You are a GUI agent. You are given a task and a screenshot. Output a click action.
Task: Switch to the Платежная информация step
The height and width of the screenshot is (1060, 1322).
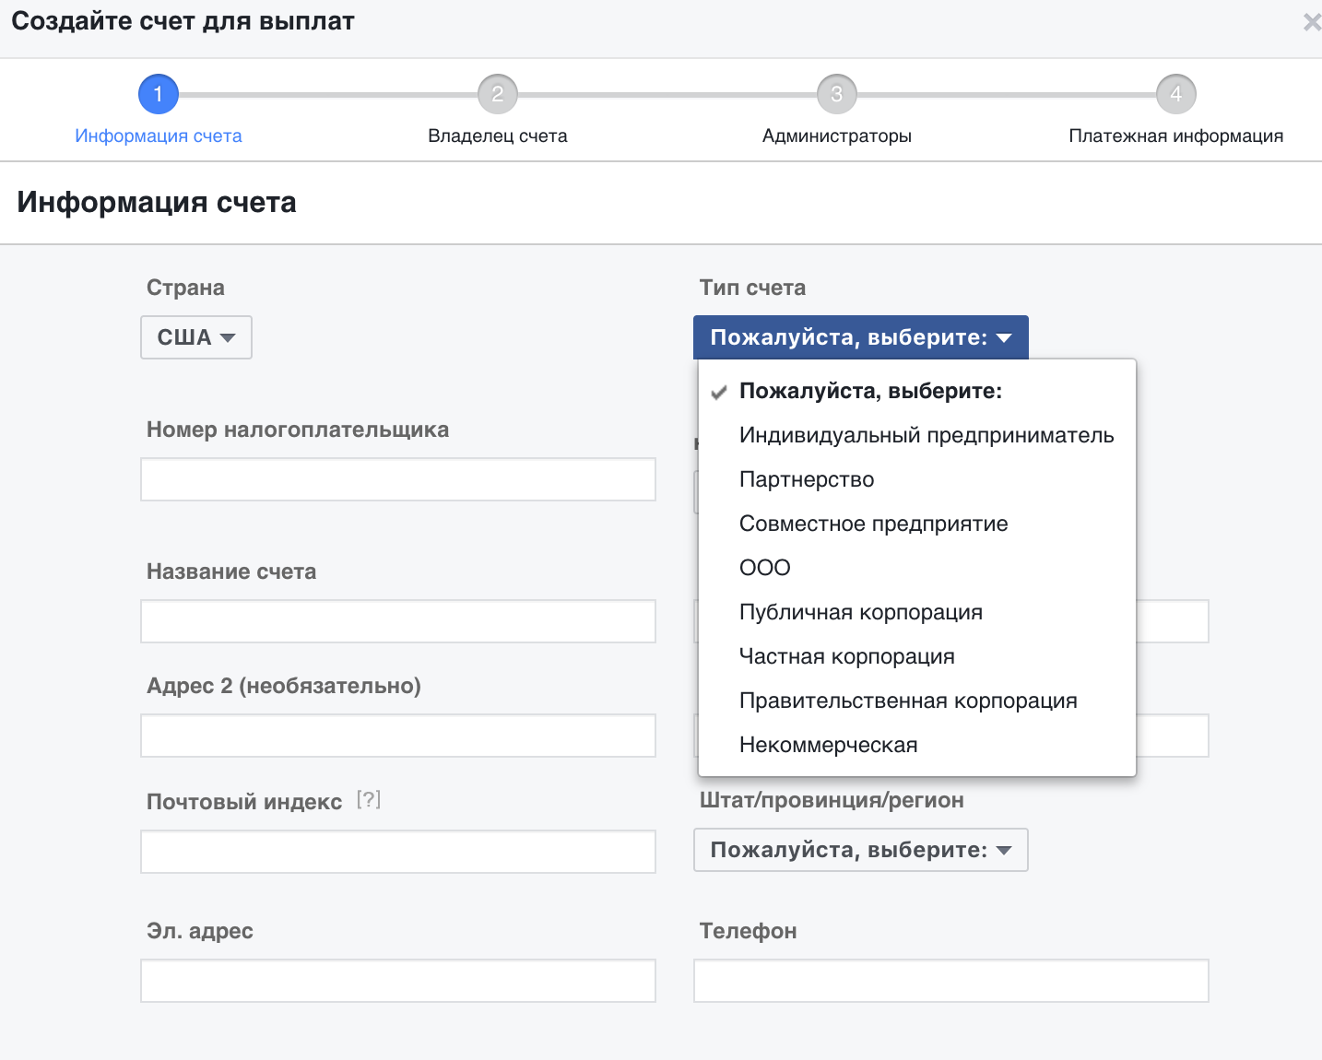(1176, 135)
